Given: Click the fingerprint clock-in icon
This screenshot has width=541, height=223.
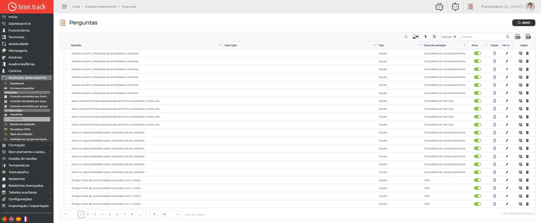Looking at the screenshot, I should point(470,7).
